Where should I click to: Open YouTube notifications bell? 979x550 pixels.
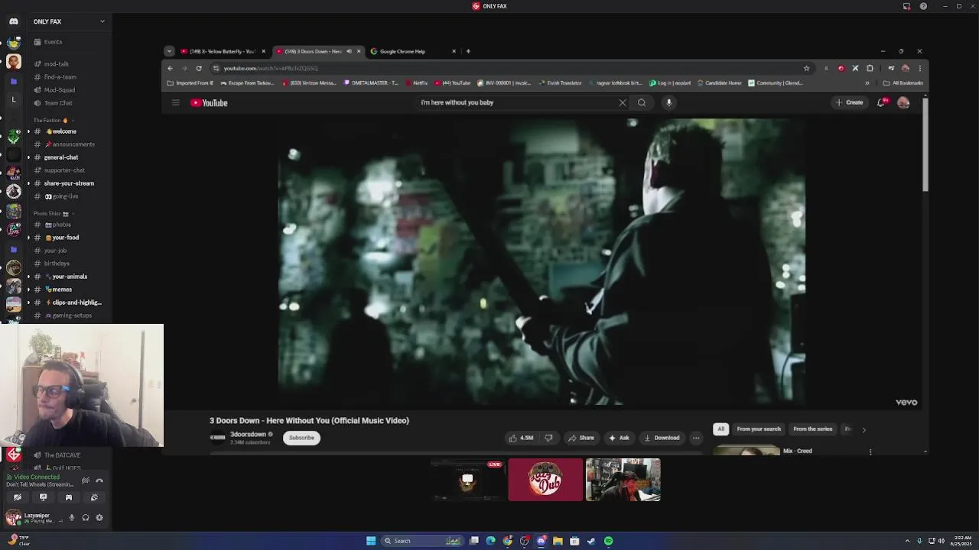click(881, 102)
